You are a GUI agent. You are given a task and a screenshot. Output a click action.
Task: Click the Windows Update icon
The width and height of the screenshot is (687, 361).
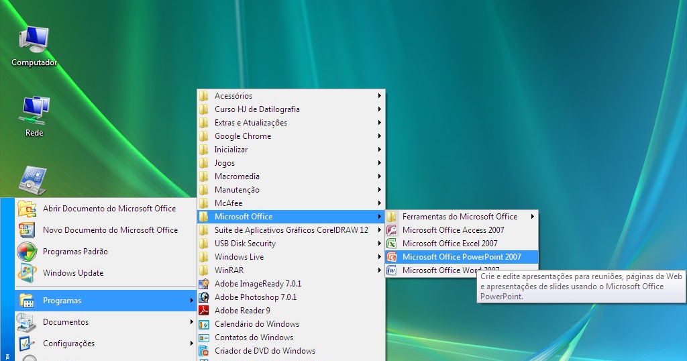27,273
